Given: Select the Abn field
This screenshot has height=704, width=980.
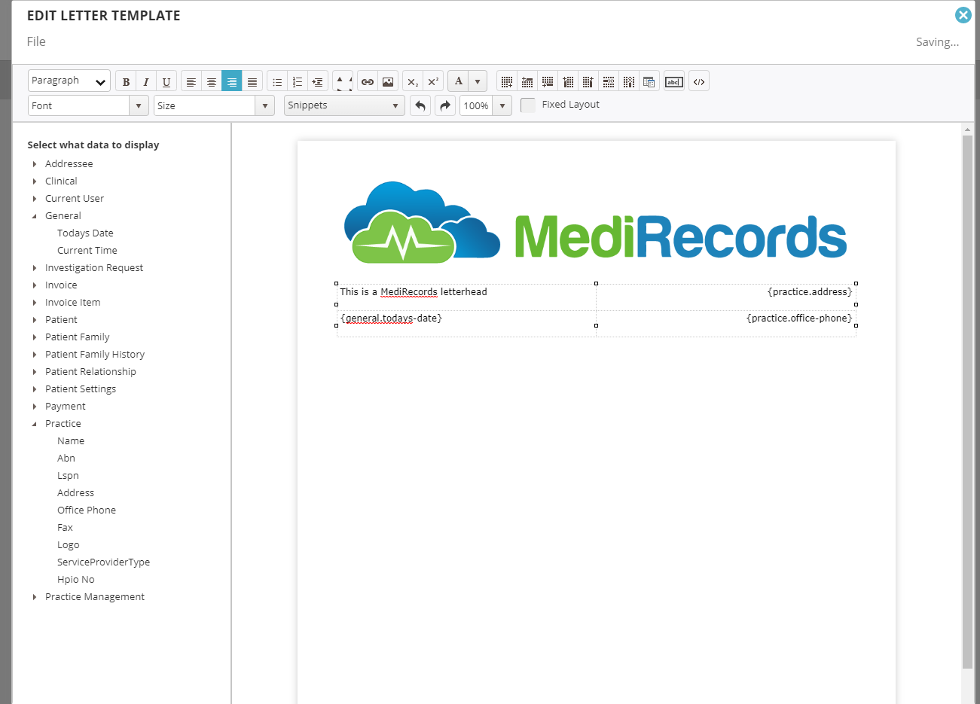Looking at the screenshot, I should tap(66, 459).
